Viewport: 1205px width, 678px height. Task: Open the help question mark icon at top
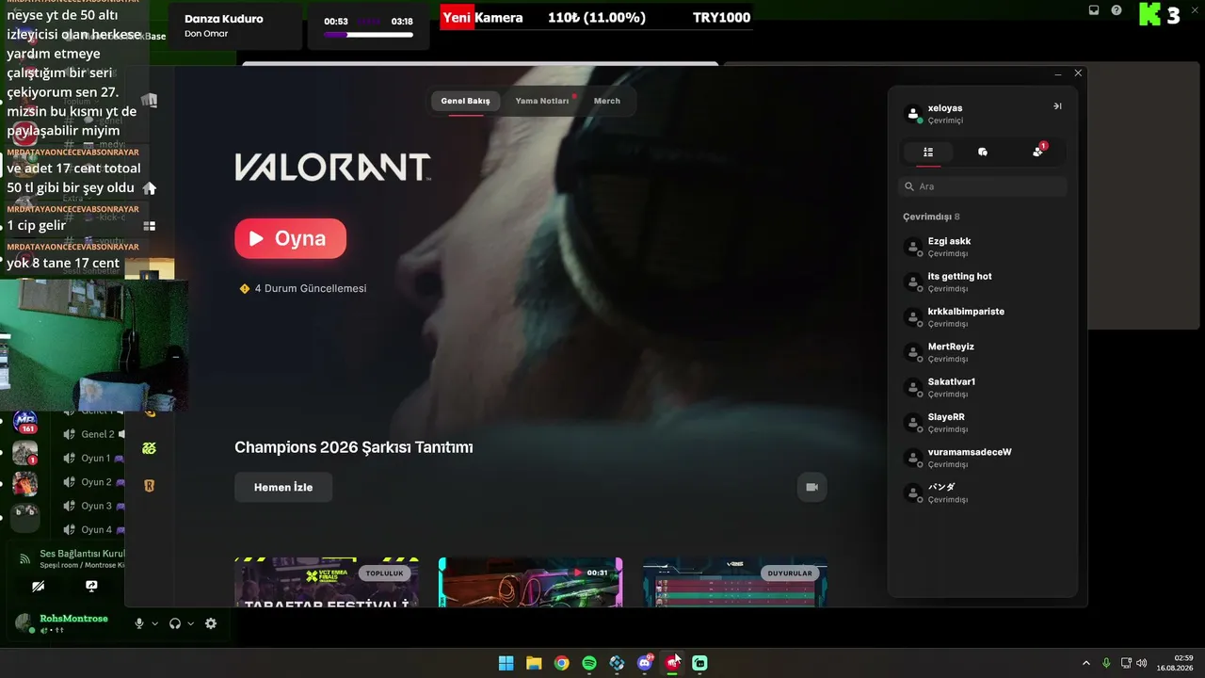(1117, 10)
